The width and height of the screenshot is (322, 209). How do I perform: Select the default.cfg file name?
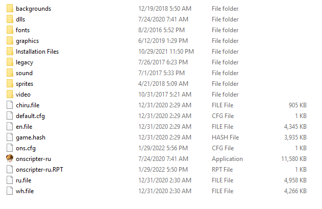(30, 116)
